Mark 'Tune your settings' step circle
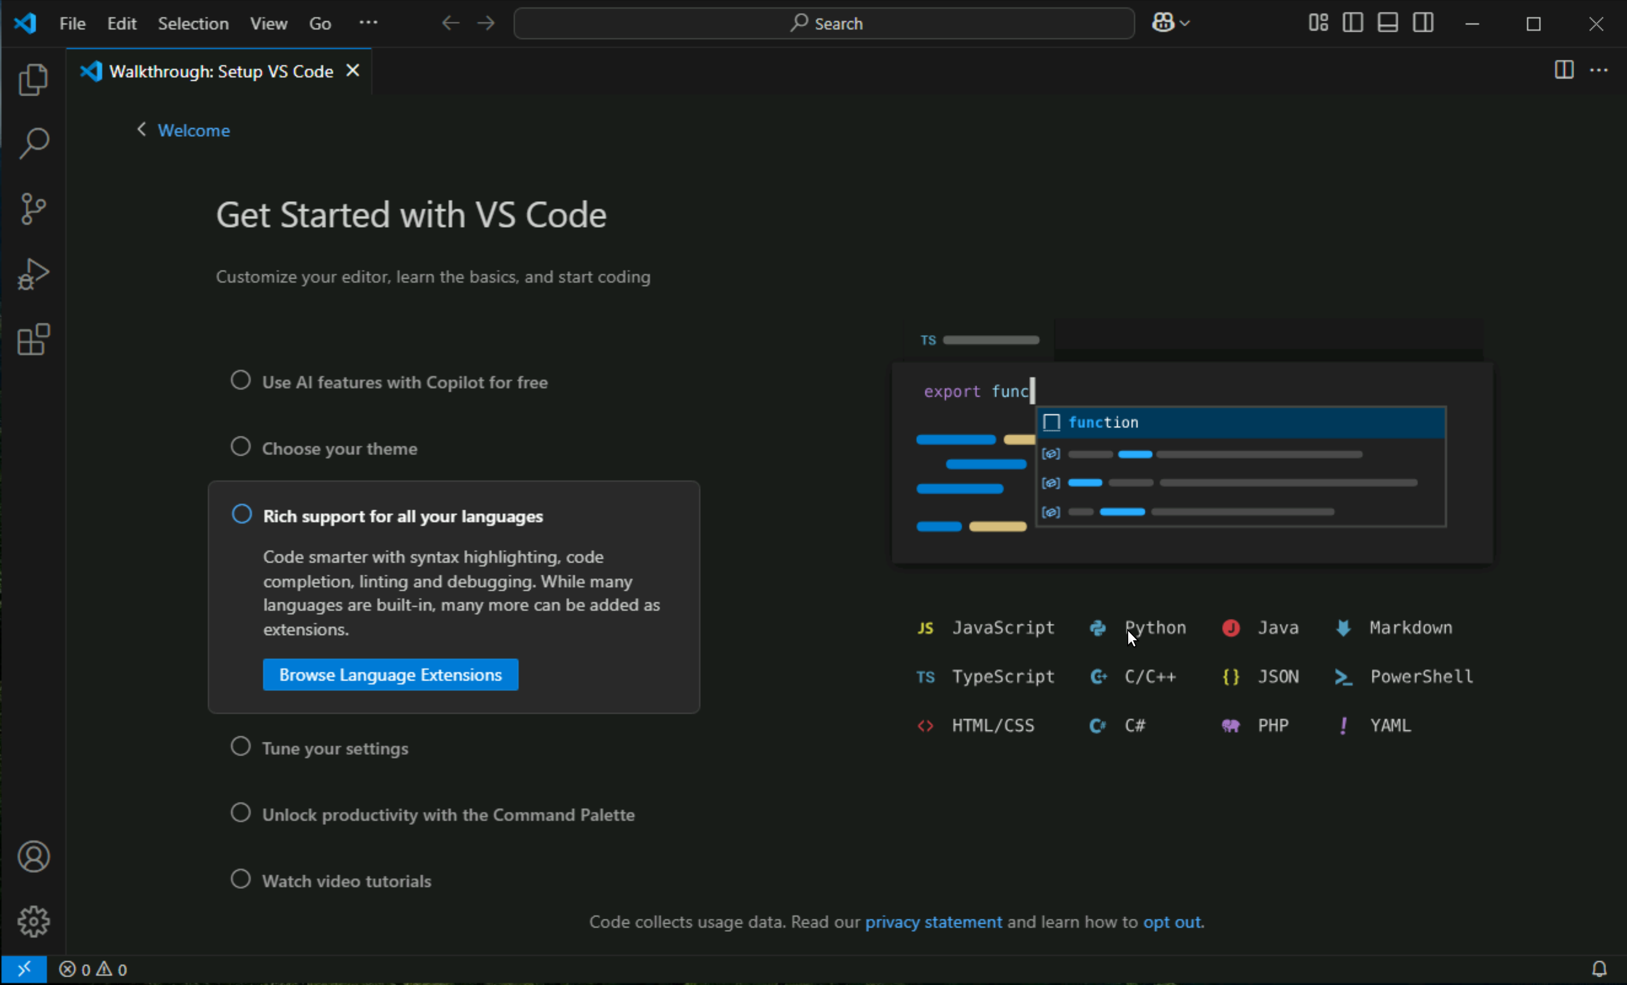1627x985 pixels. click(x=240, y=747)
